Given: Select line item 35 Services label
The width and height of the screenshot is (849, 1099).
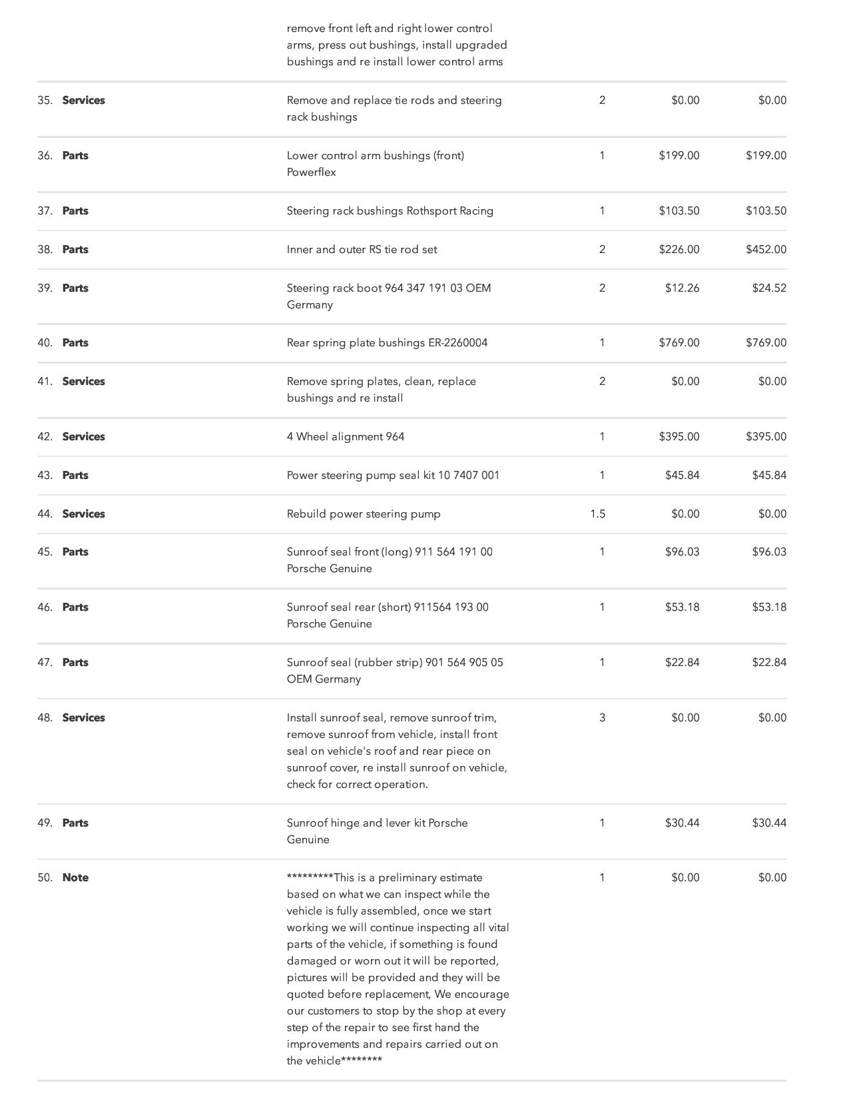Looking at the screenshot, I should pos(83,101).
